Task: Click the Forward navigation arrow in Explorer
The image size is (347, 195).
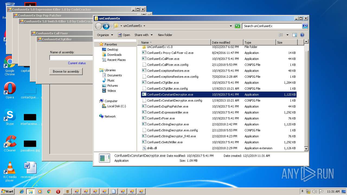Action: click(106, 26)
